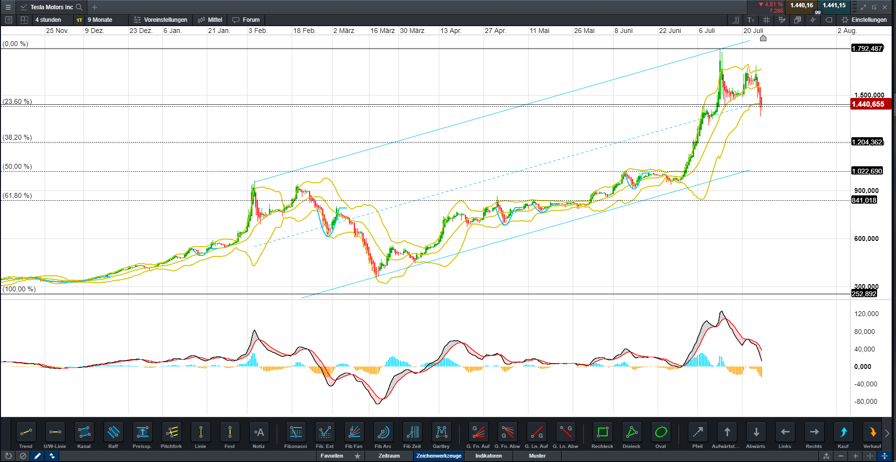Viewport: 896px width, 462px height.
Task: Open the 4 stunden interval dropdown
Action: [48, 20]
